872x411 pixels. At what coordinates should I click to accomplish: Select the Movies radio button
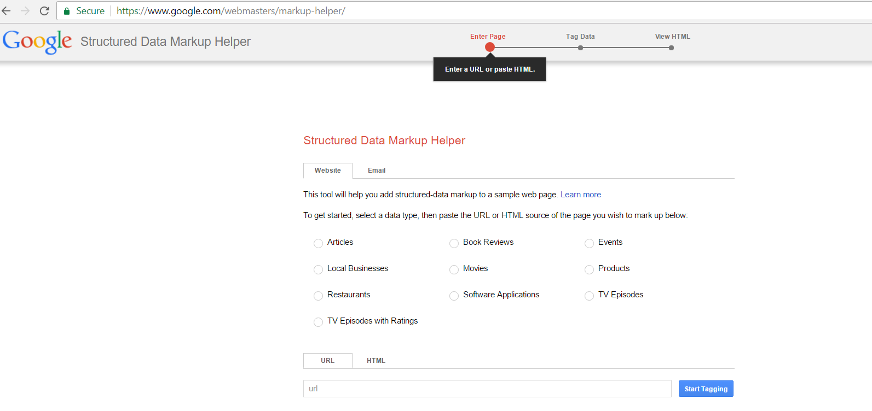pyautogui.click(x=454, y=269)
